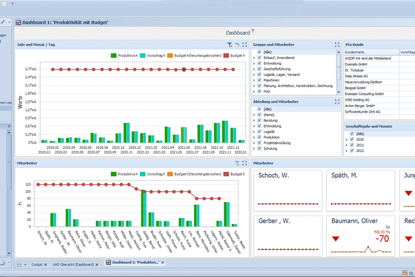Expand the Produktion department node
Viewport: 415px width, 277px height.
pos(254,137)
